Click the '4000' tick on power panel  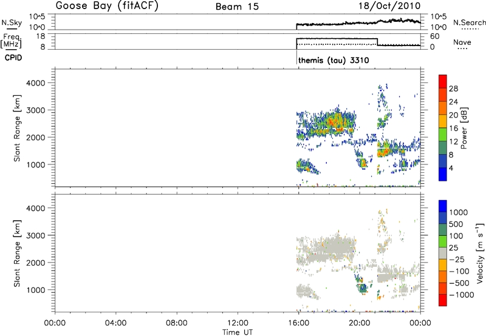pos(36,83)
